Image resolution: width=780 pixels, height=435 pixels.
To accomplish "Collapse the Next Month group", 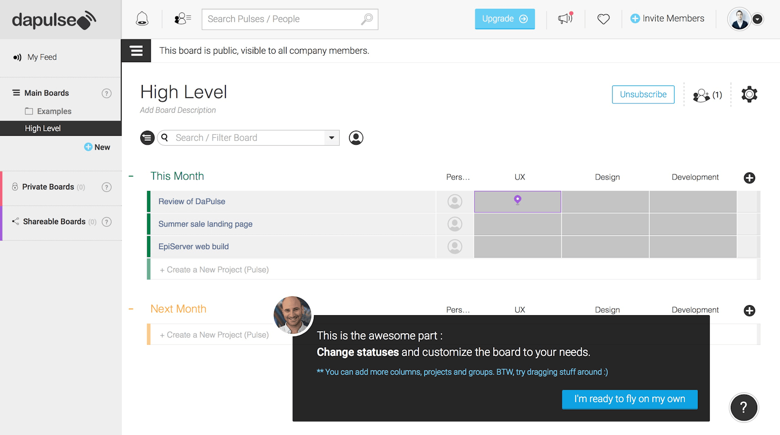I will click(131, 309).
